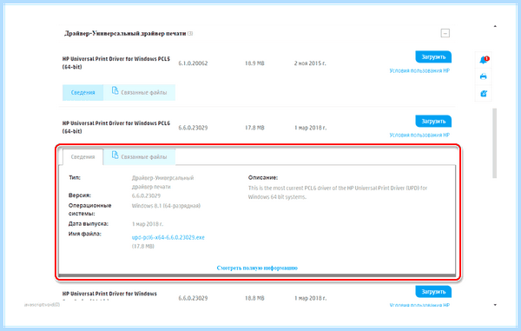Download the PCL6 (64-bit) driver
The width and height of the screenshot is (521, 331).
(x=433, y=122)
